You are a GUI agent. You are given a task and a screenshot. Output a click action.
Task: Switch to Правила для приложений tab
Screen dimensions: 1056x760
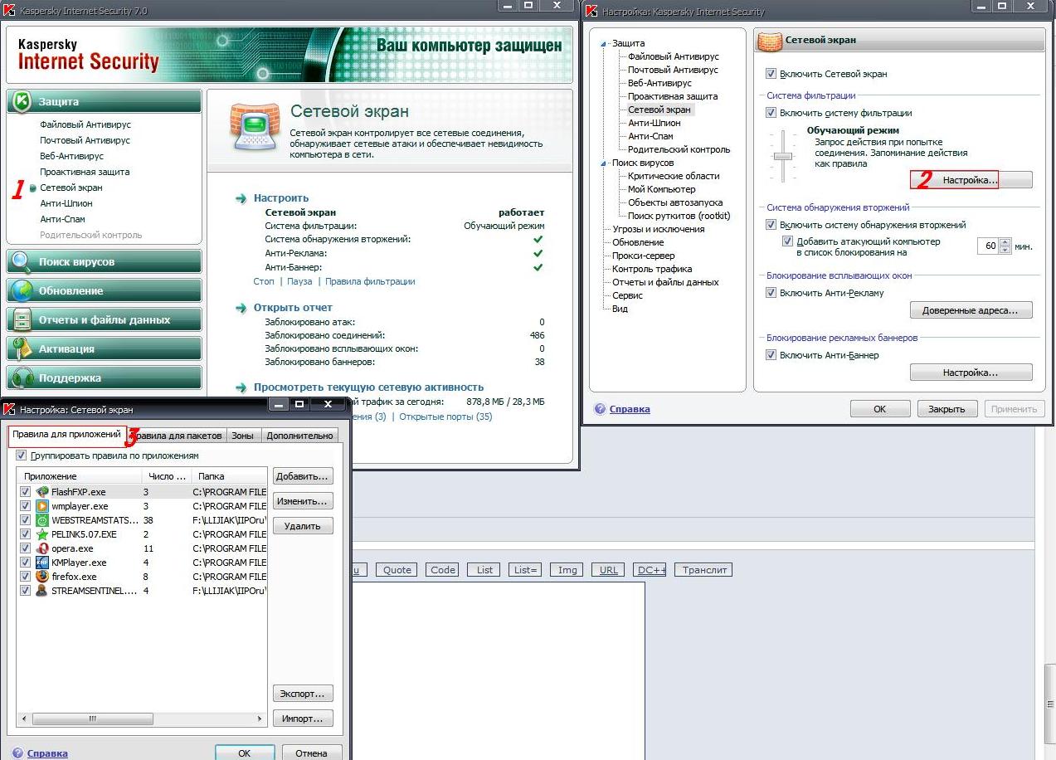pyautogui.click(x=66, y=434)
